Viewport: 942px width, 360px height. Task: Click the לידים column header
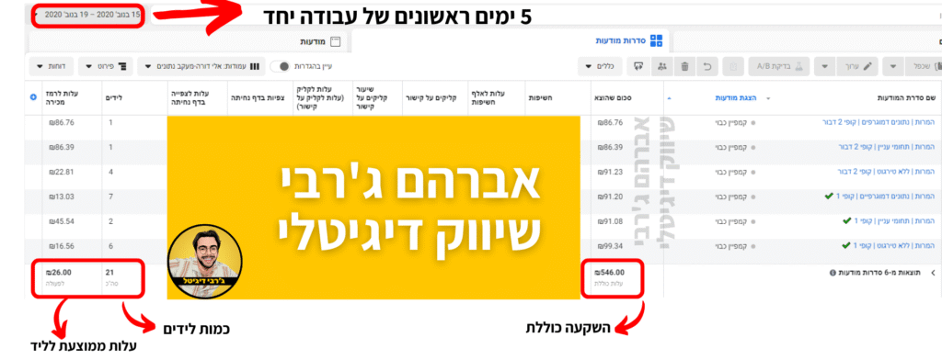tap(113, 96)
